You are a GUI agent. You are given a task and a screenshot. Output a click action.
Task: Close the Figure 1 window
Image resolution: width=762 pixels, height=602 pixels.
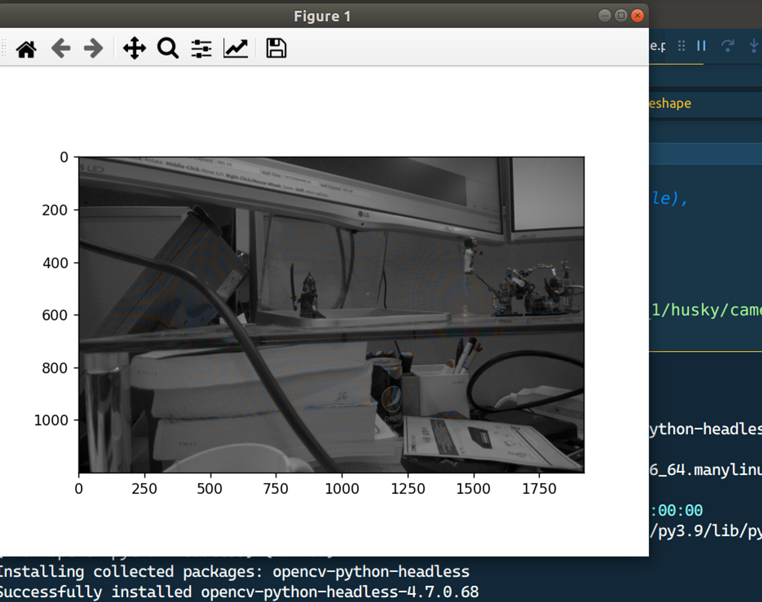[637, 16]
